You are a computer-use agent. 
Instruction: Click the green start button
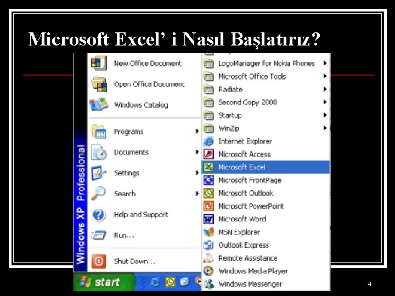tap(104, 282)
